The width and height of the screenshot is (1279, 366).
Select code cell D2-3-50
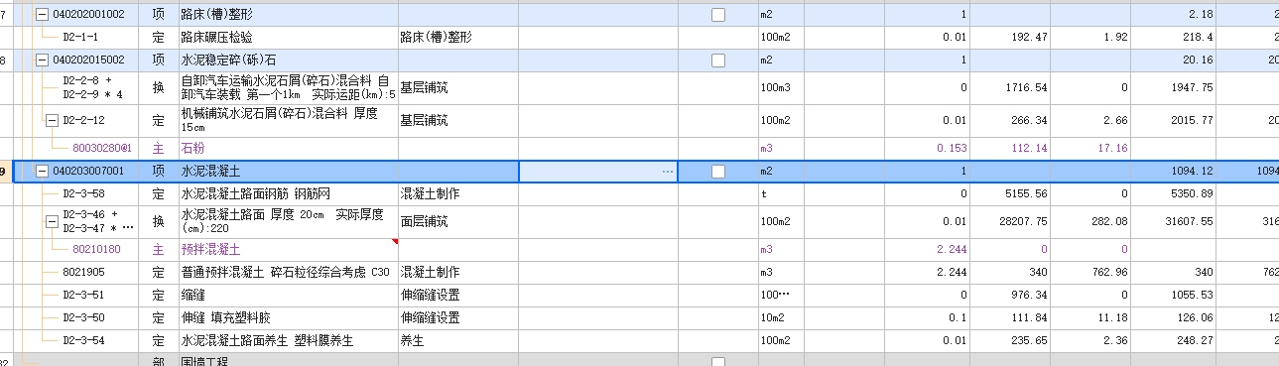click(83, 317)
